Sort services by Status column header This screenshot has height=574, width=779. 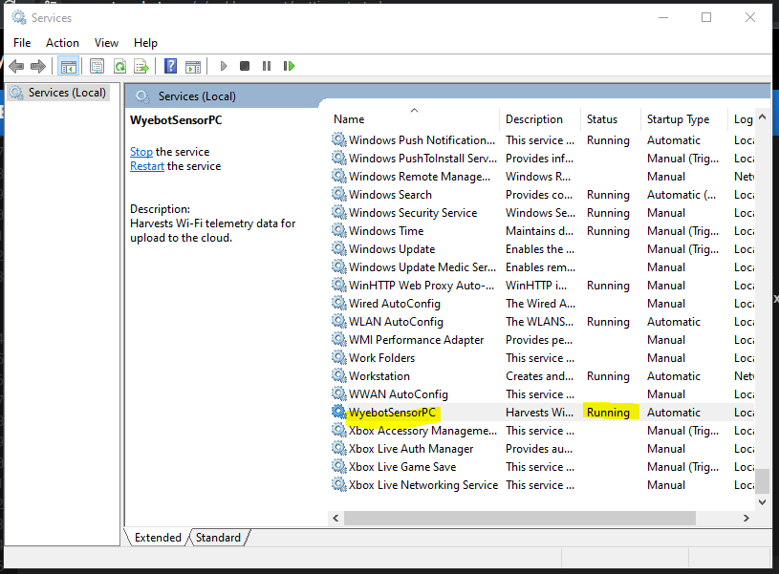(602, 119)
